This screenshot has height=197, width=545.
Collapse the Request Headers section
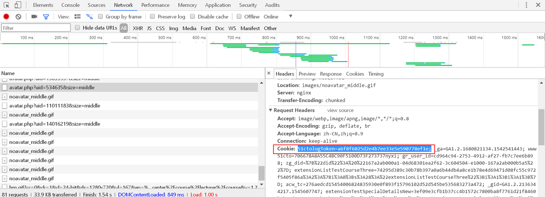270,110
